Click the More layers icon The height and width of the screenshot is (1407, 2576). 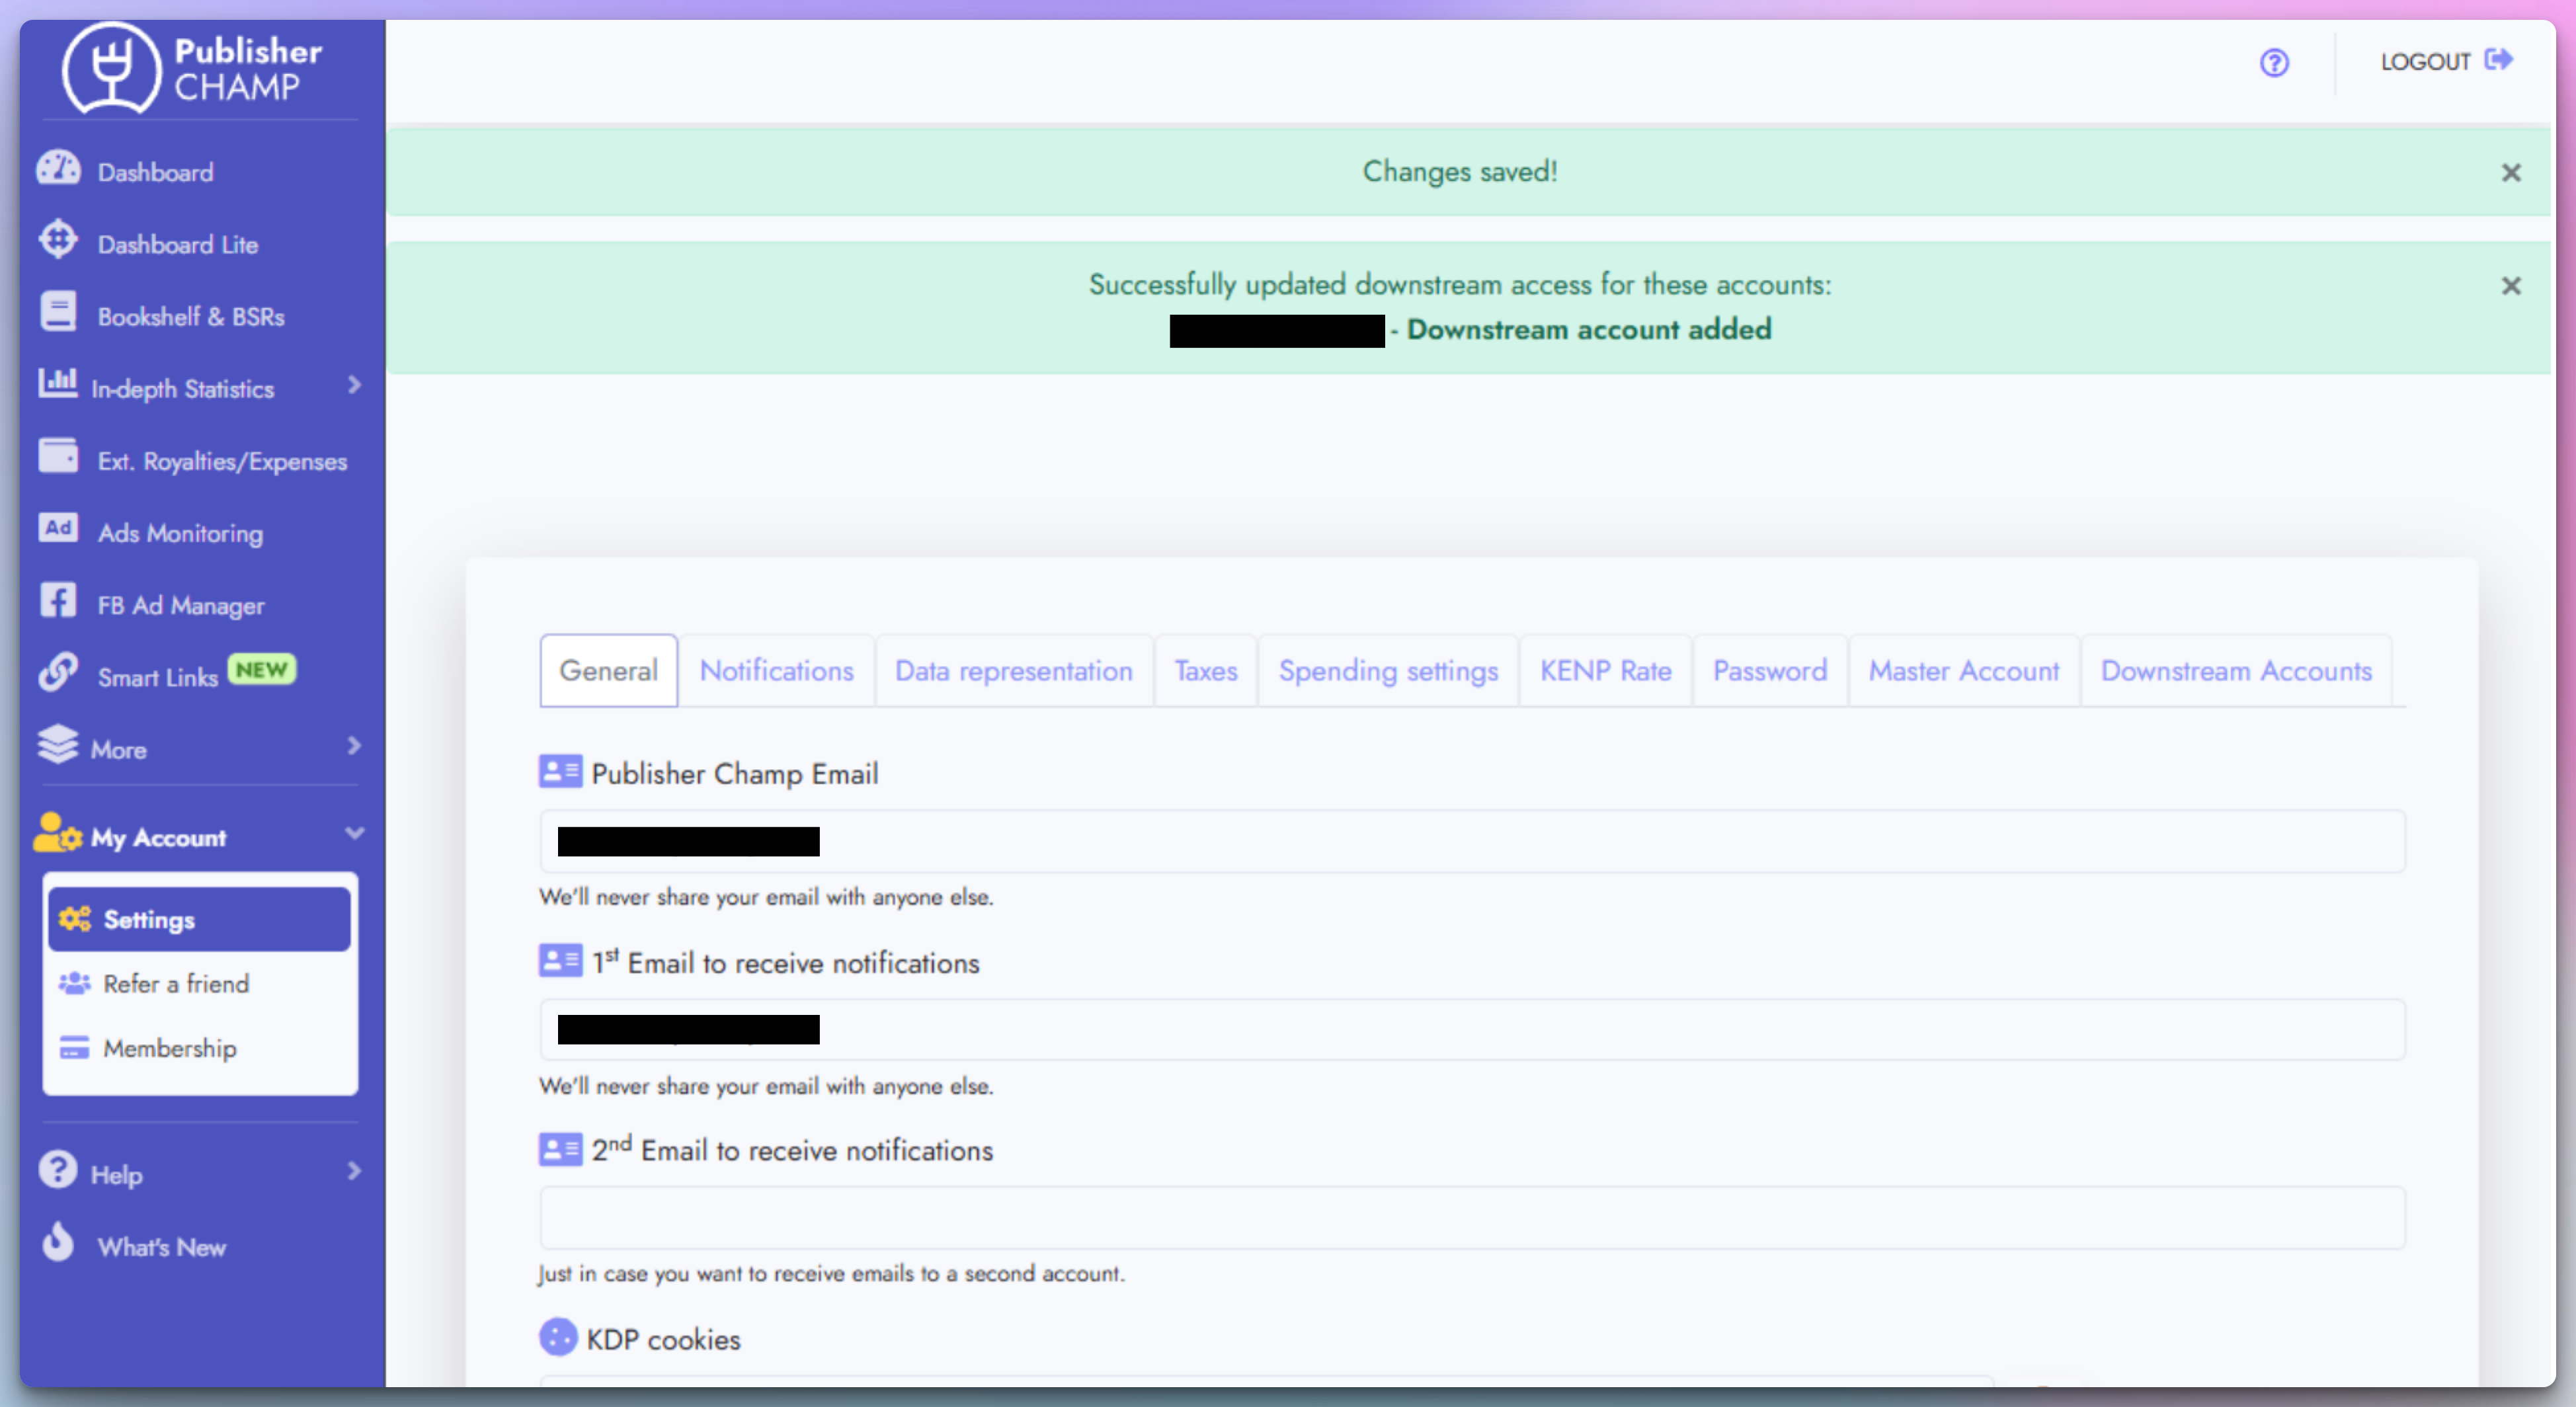coord(58,745)
